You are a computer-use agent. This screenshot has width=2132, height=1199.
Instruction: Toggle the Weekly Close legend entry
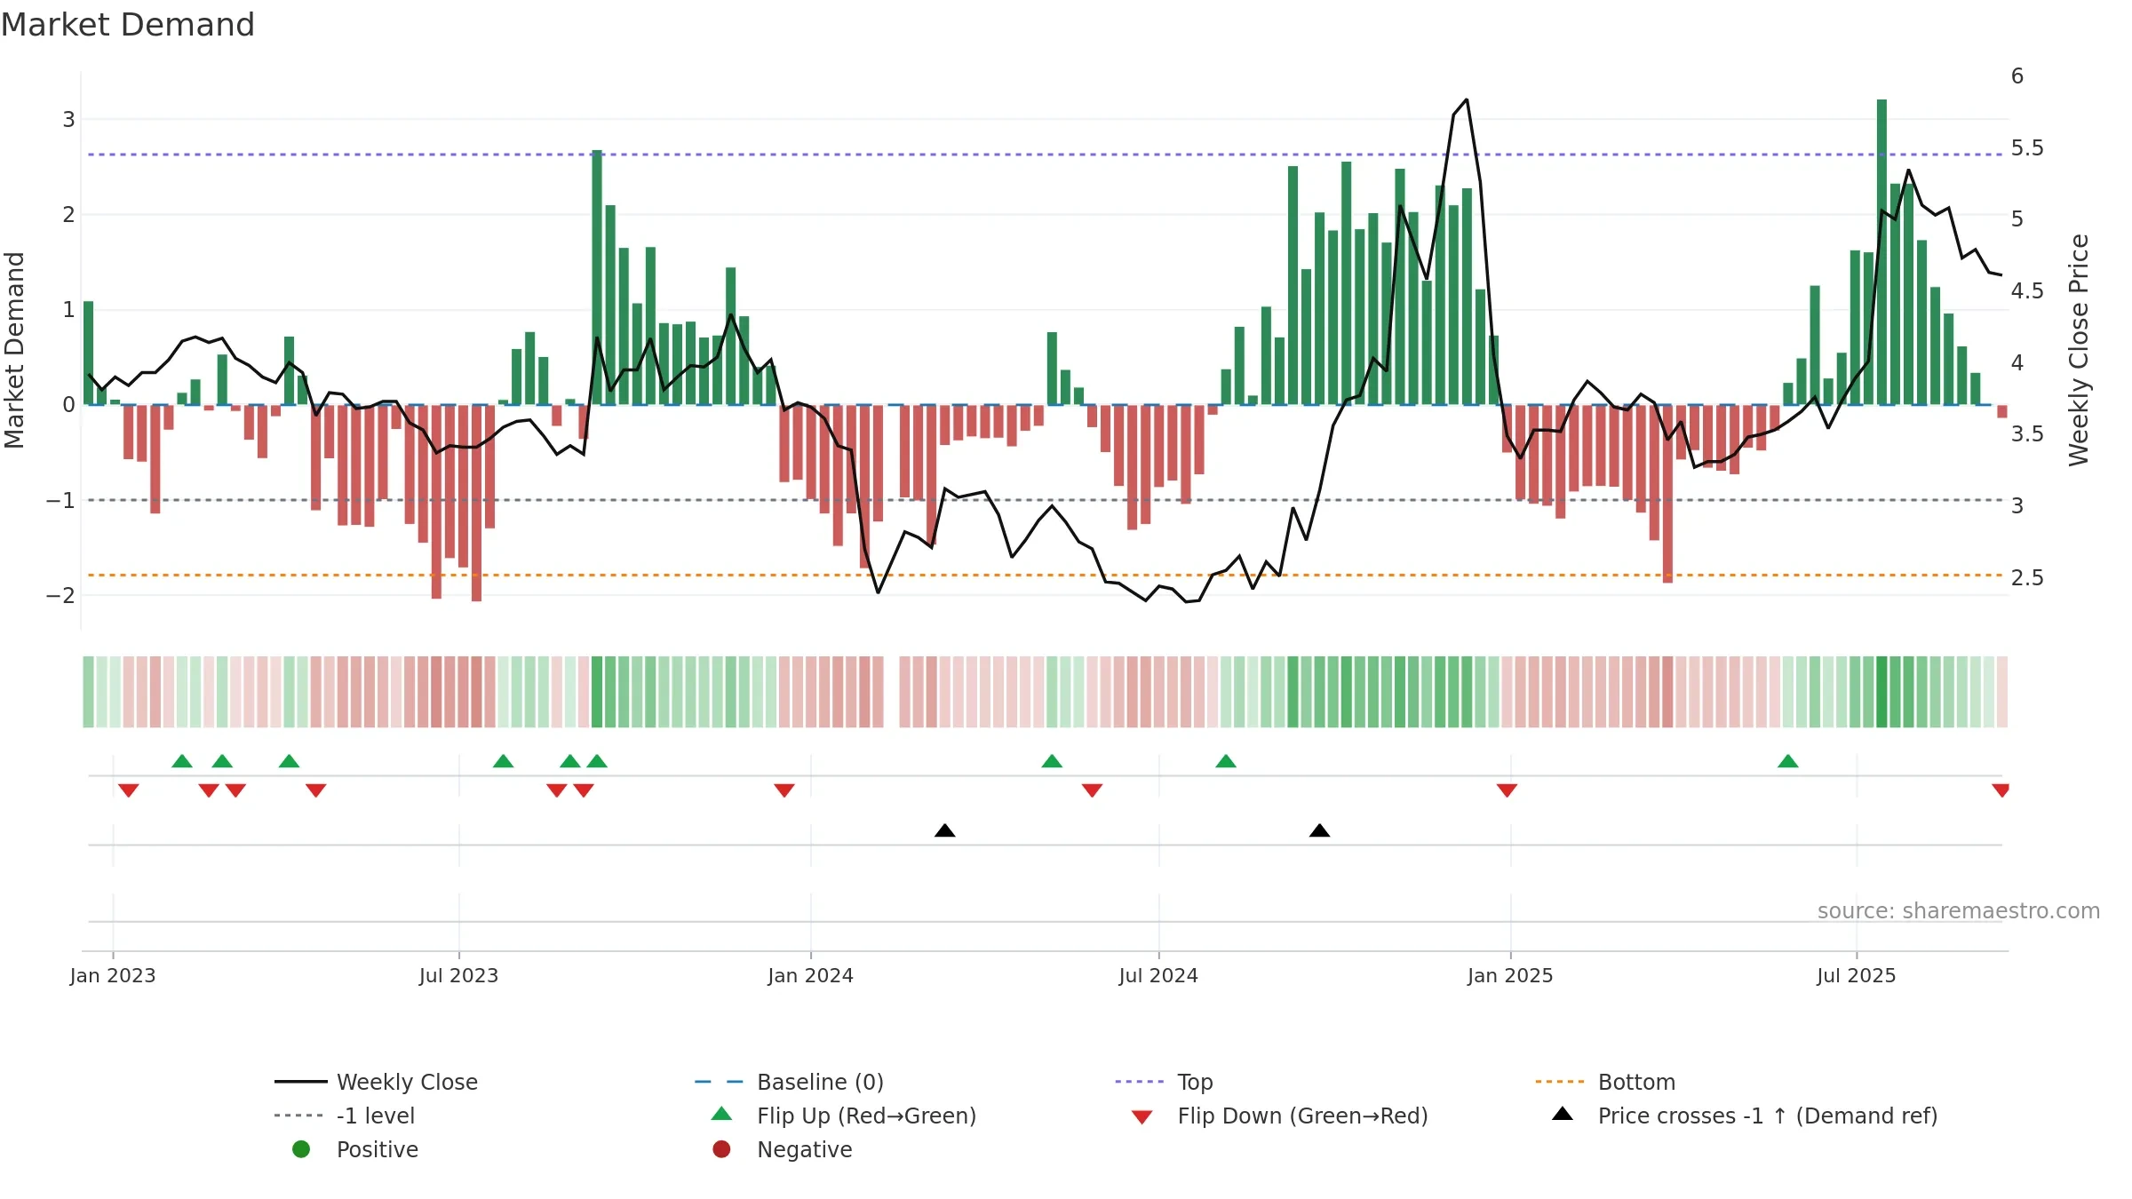click(377, 1082)
